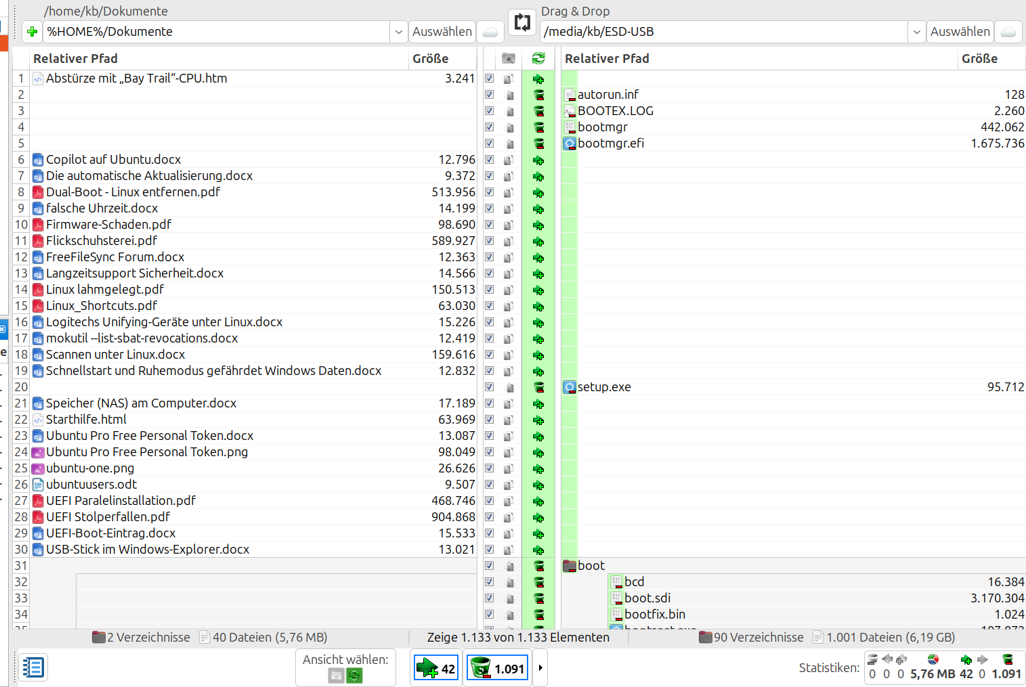1026x687 pixels.
Task: Uncheck checkbox for setup.exe row
Action: (x=489, y=387)
